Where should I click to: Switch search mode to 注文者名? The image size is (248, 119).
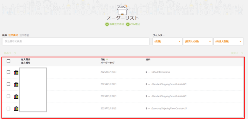tap(24, 35)
